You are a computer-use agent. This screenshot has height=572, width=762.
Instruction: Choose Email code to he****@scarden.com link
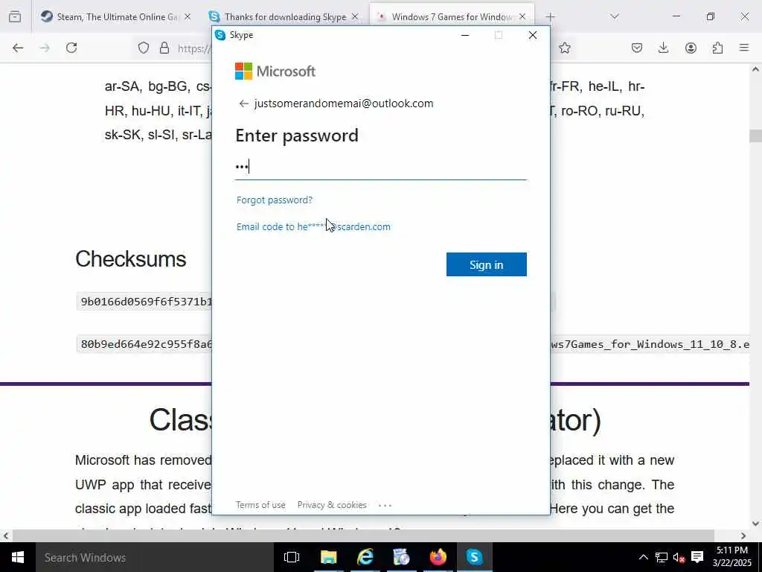tap(313, 226)
